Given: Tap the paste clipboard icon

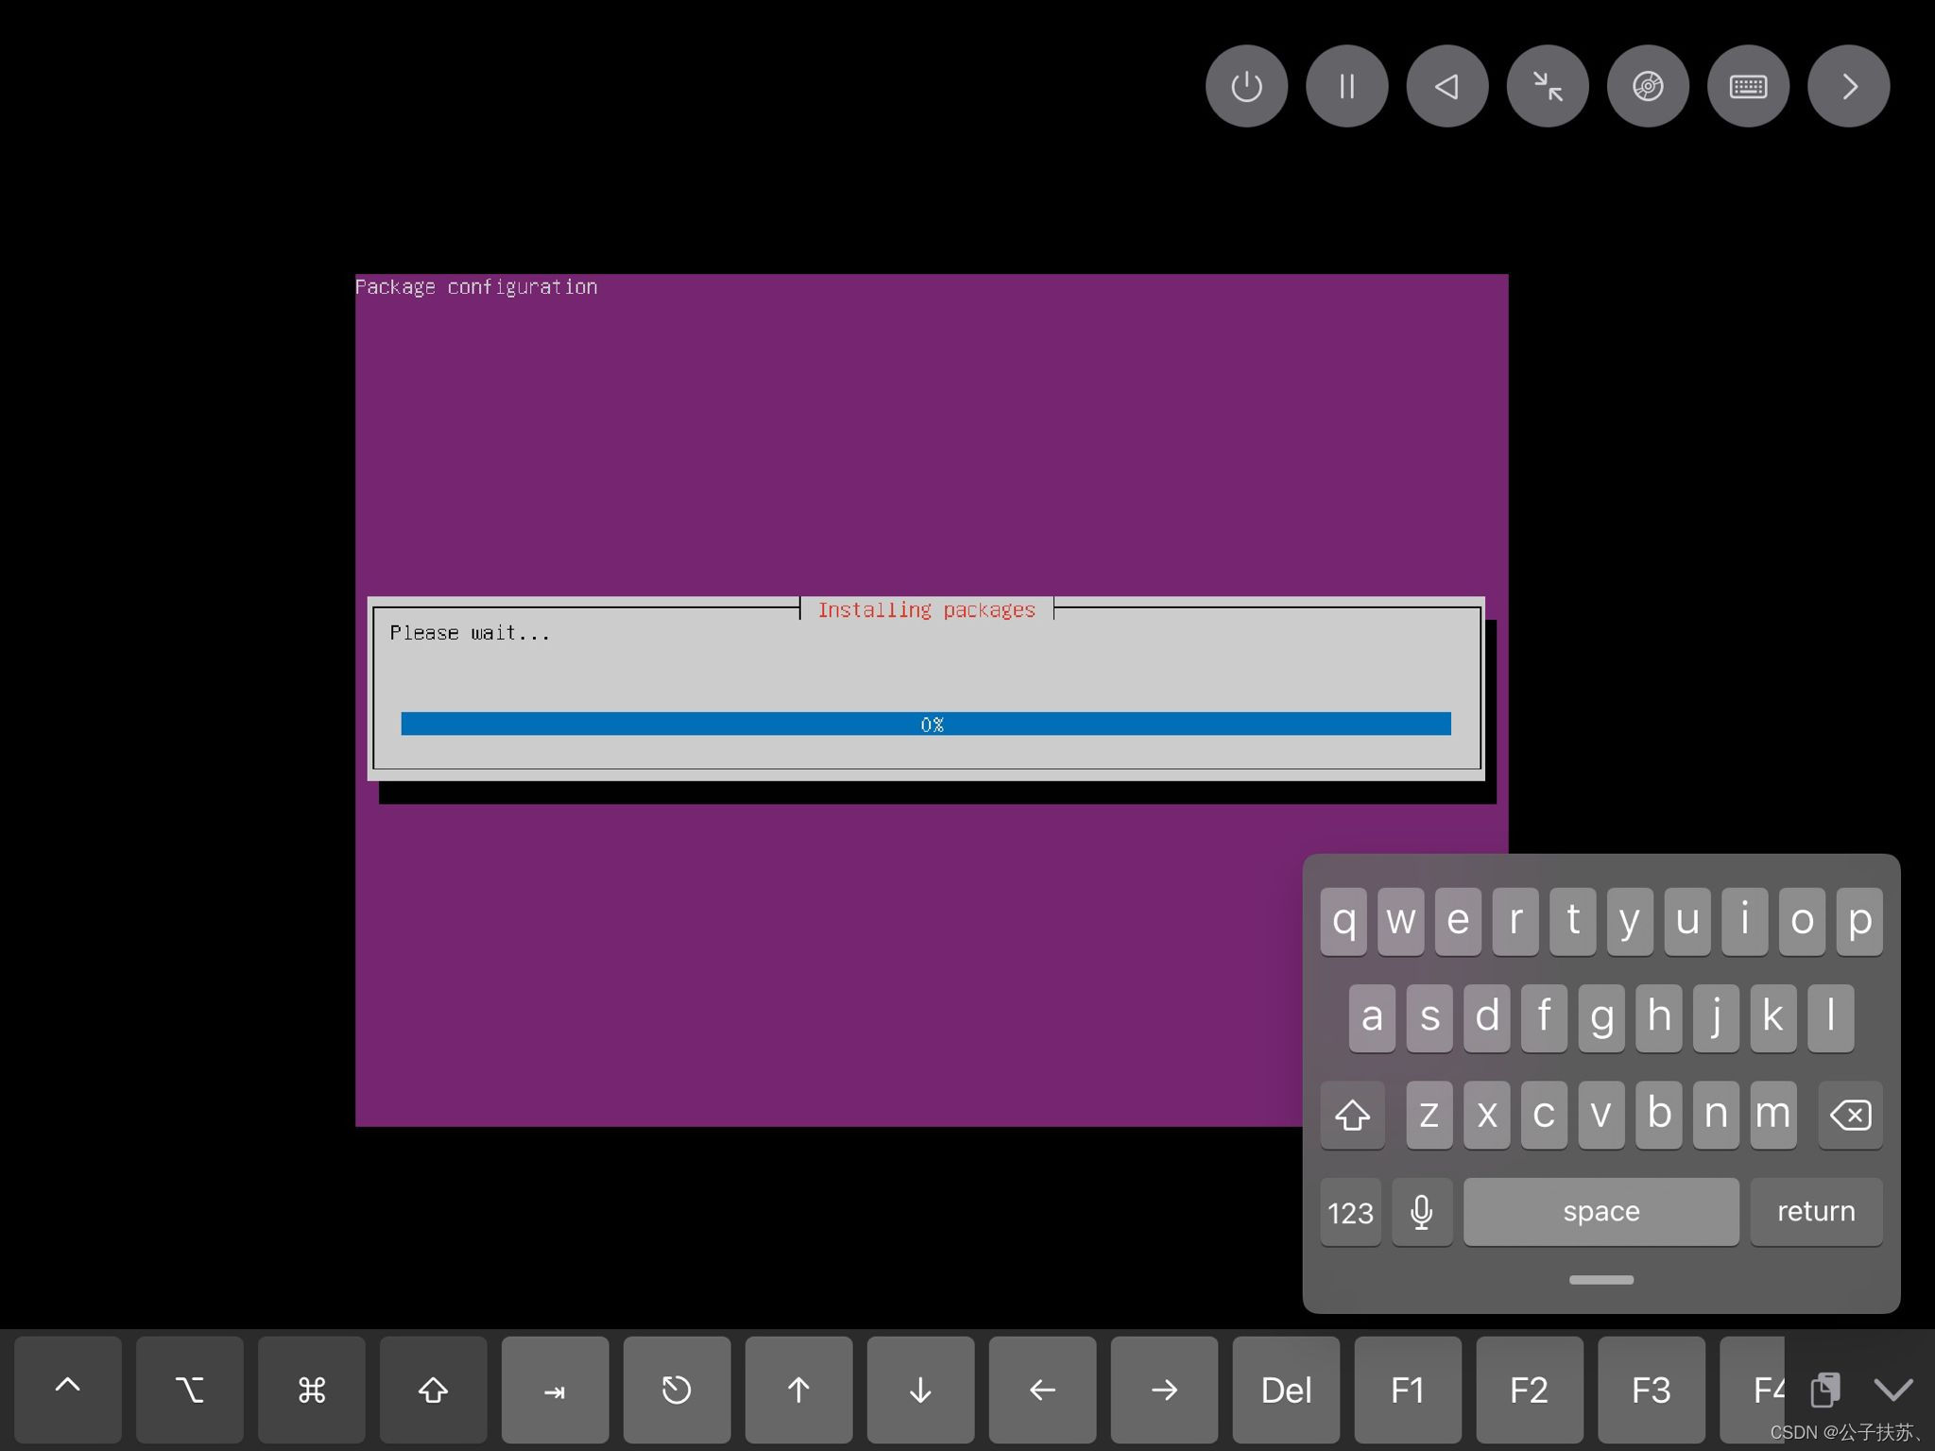Looking at the screenshot, I should coord(1824,1389).
